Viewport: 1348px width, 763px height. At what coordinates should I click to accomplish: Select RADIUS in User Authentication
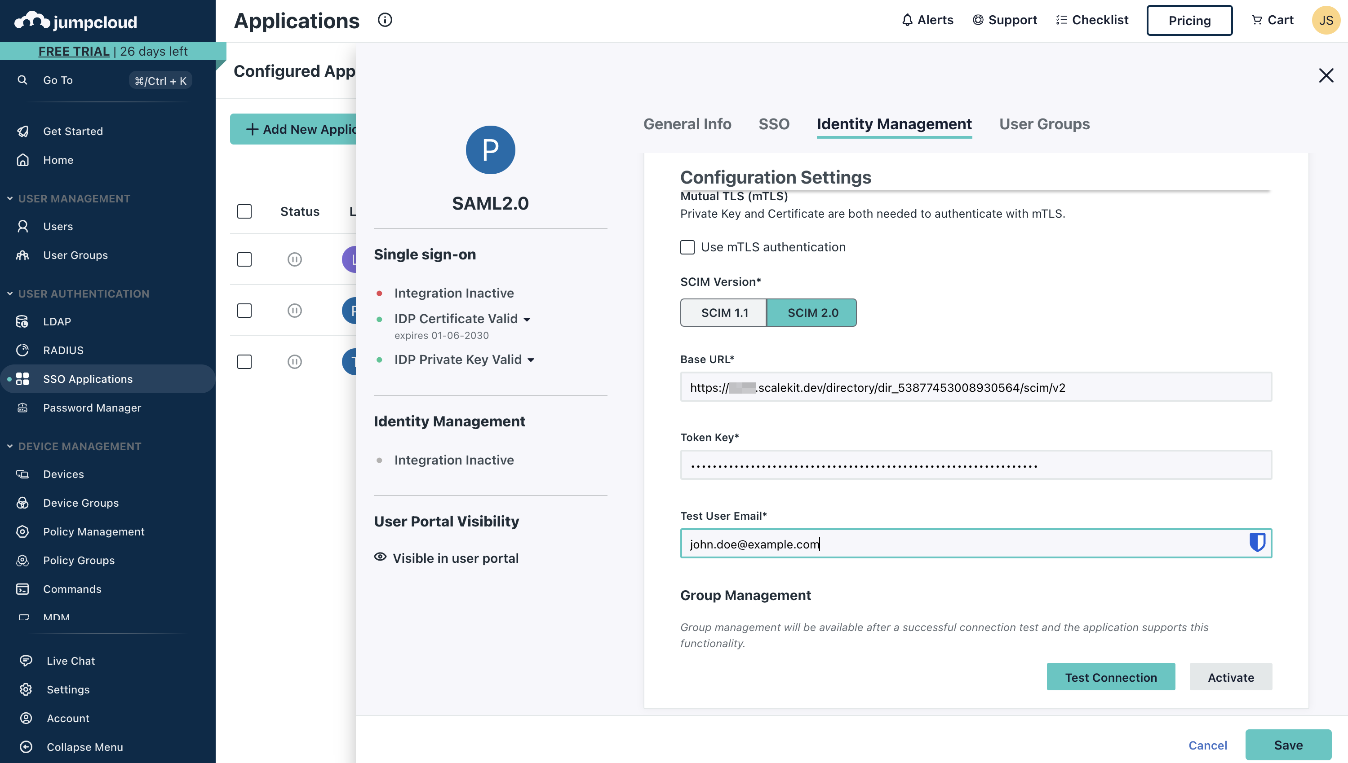63,350
